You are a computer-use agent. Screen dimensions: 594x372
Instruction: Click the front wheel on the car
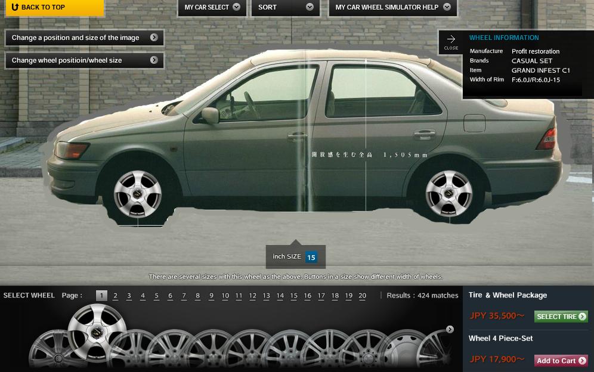[x=138, y=194]
